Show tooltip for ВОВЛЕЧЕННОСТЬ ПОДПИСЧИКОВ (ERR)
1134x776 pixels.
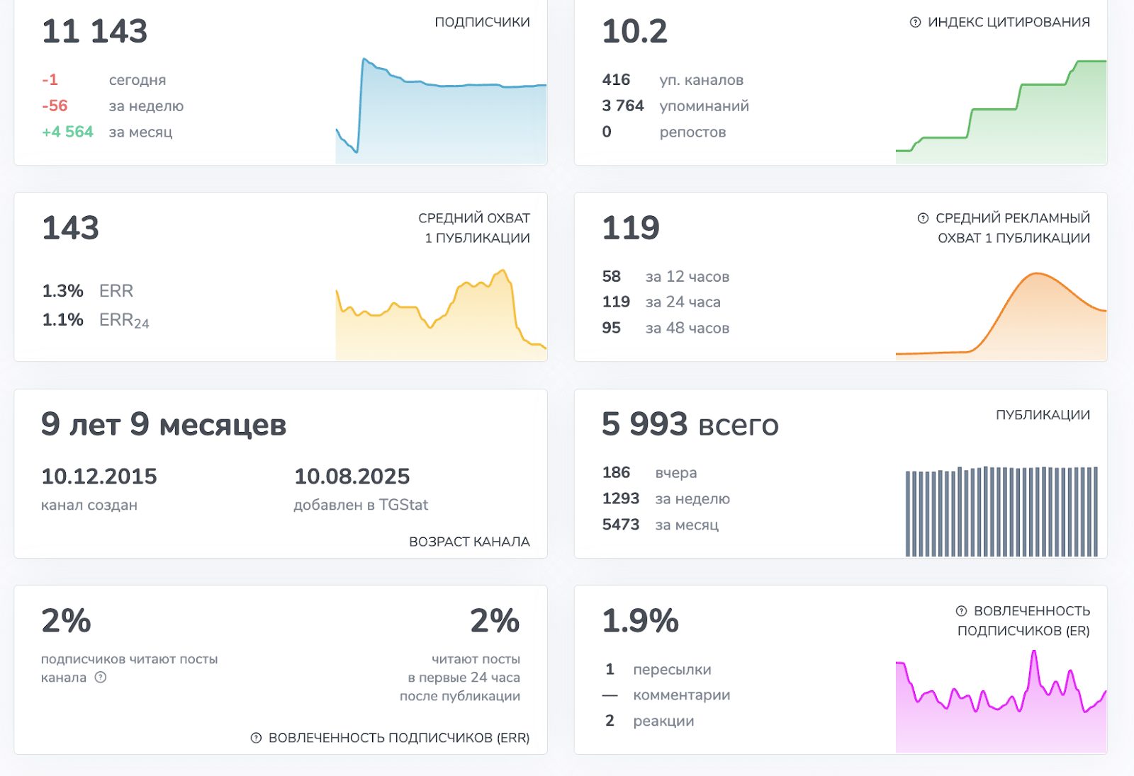point(256,738)
